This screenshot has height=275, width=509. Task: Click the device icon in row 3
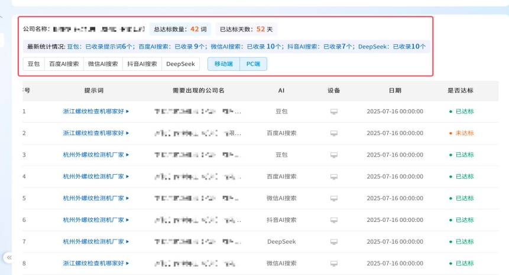[333, 155]
